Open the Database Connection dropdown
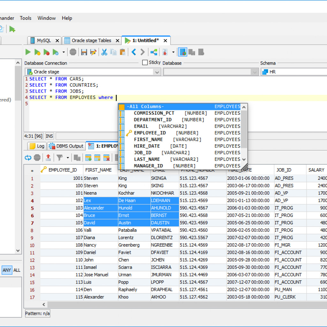 pyautogui.click(x=157, y=72)
